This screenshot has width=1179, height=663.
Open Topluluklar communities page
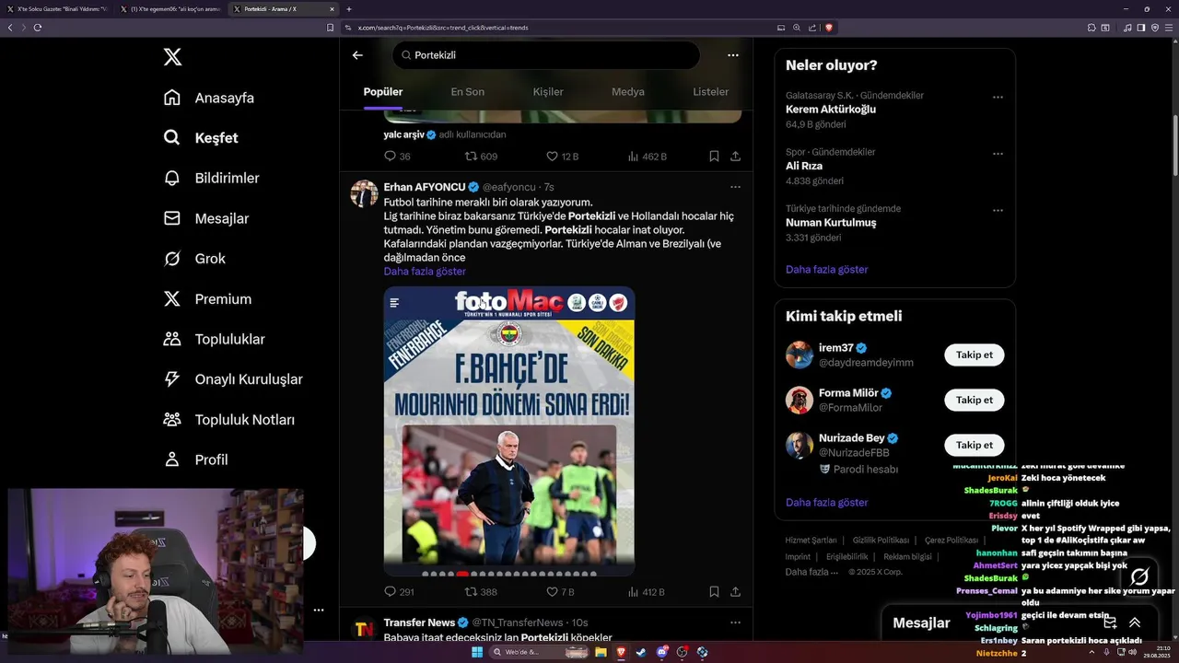coord(214,339)
